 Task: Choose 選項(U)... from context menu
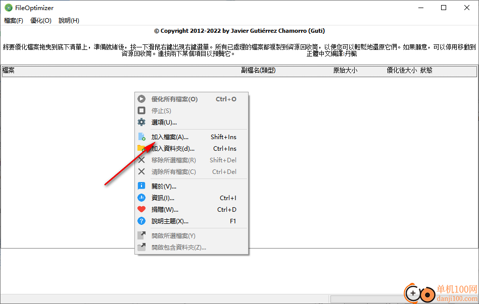click(x=191, y=123)
